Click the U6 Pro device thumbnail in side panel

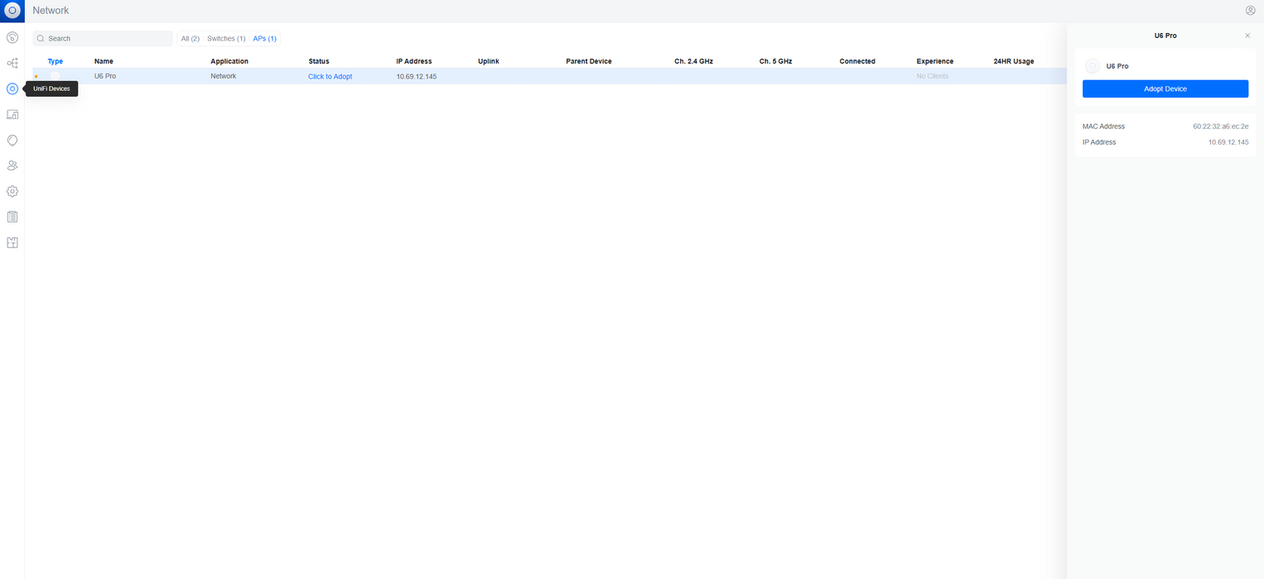pyautogui.click(x=1093, y=66)
